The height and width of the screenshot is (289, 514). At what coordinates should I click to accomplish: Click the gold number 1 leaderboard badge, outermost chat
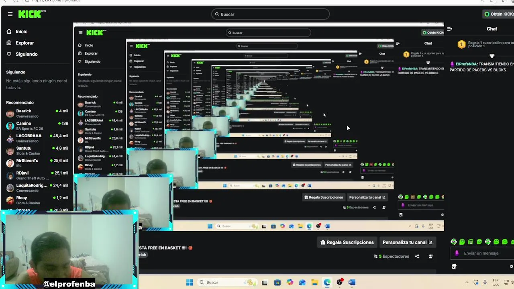pyautogui.click(x=461, y=44)
